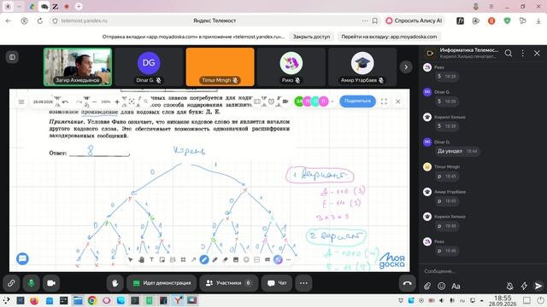Zoom in the whiteboard with plus
Viewport: 547px width, 307px height.
click(x=117, y=102)
